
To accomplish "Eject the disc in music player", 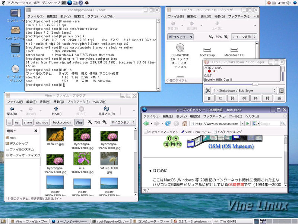I will coord(279,98).
